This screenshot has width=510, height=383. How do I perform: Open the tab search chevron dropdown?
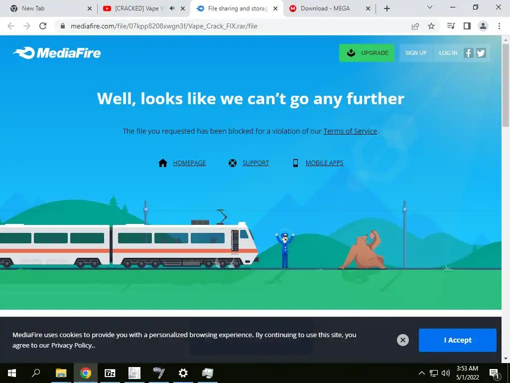coord(430,7)
